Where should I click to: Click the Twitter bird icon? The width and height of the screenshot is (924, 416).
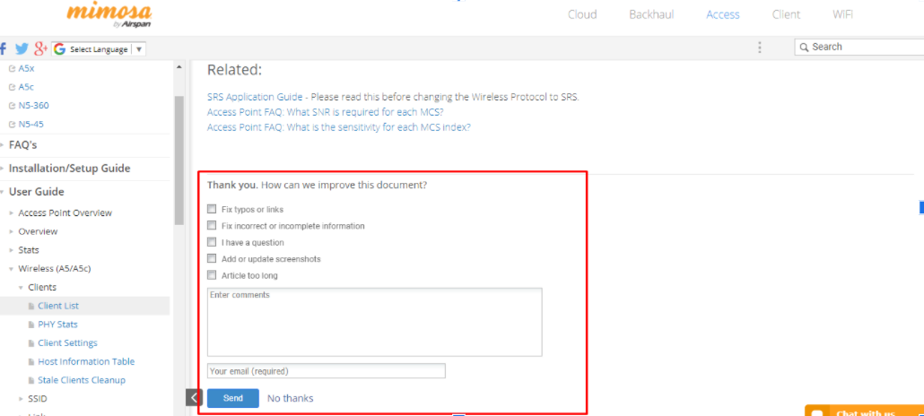[22, 48]
